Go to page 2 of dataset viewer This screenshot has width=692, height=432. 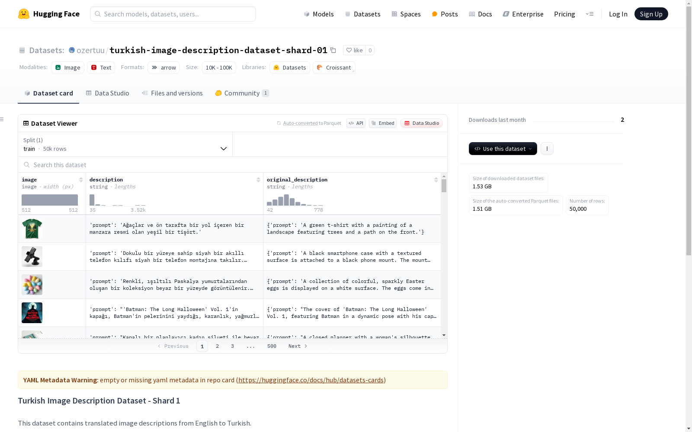(x=217, y=346)
